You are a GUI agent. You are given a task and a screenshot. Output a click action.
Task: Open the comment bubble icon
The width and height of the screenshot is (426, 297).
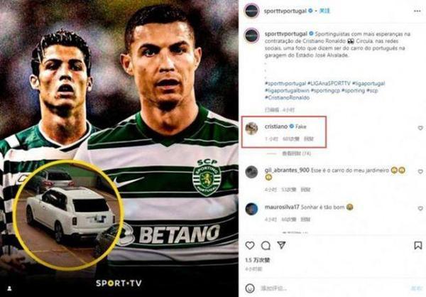coord(266,246)
